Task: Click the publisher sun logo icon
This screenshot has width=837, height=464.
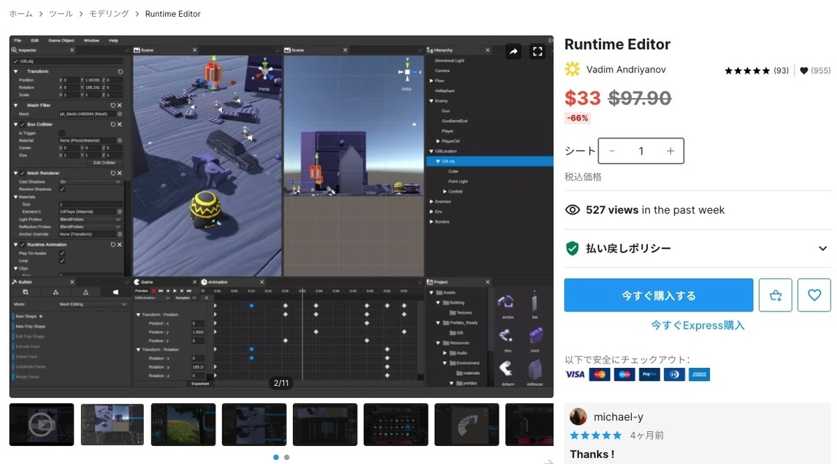Action: coord(572,70)
